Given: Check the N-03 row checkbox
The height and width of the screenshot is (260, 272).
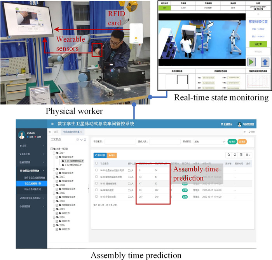Looking at the screenshot, I should 96,183.
